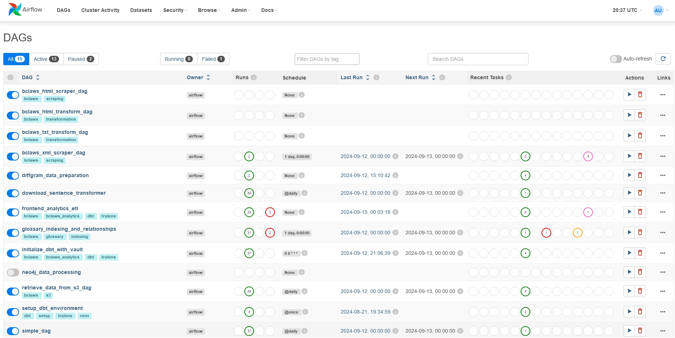Click failed runs circle for frontend_analytics_etl
Viewport: 675px width, 338px height.
pyautogui.click(x=270, y=212)
